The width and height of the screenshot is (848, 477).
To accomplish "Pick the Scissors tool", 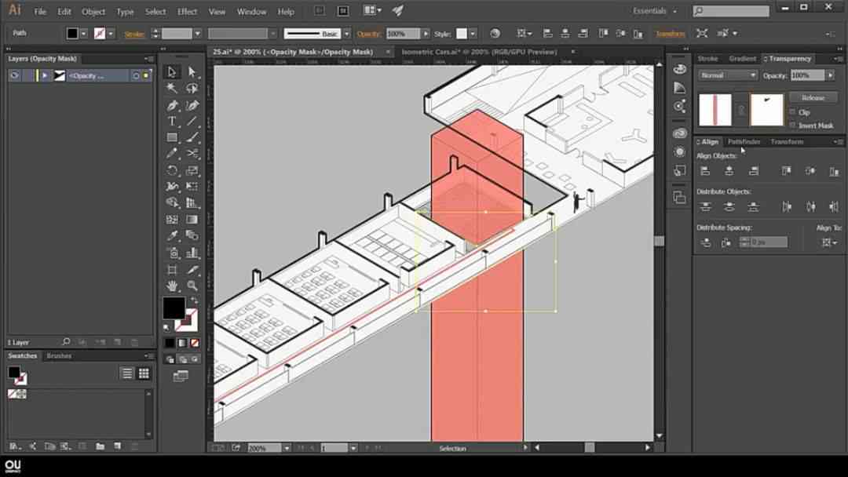I will [x=192, y=154].
